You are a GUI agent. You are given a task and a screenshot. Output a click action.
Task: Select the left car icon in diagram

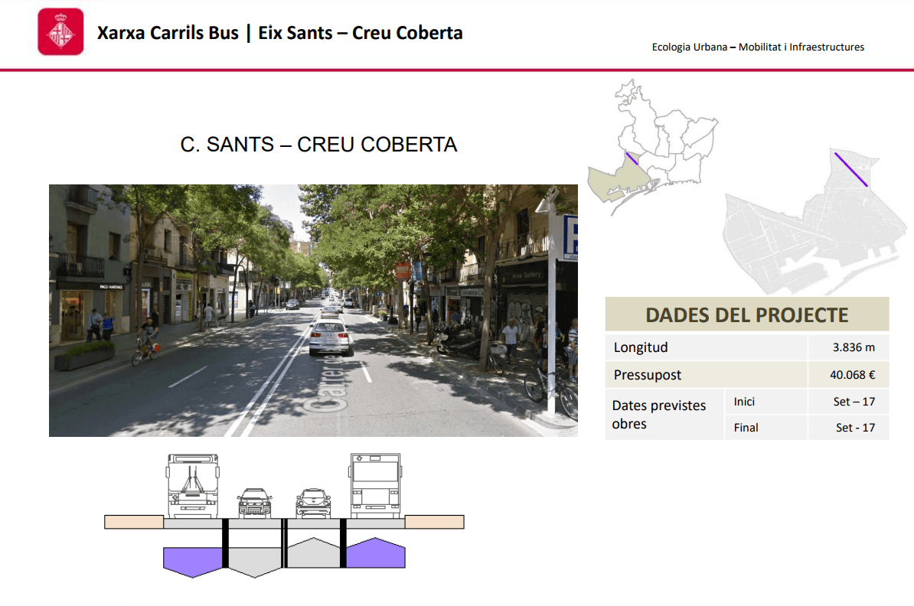[254, 503]
